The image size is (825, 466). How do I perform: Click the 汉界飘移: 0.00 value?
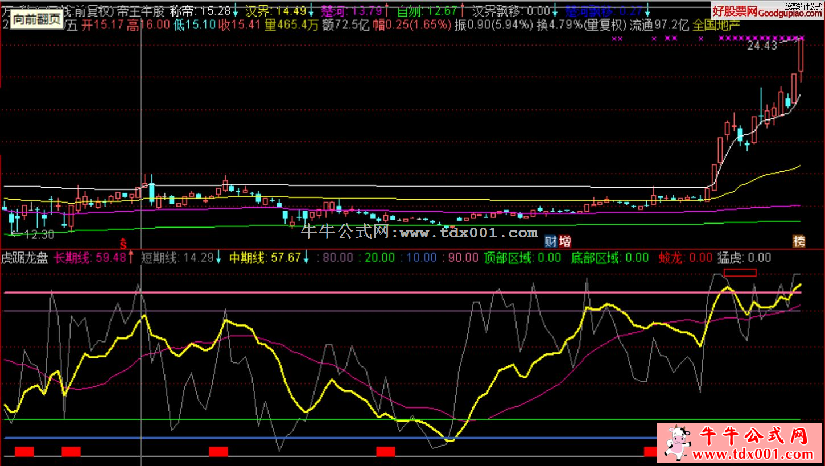[511, 11]
